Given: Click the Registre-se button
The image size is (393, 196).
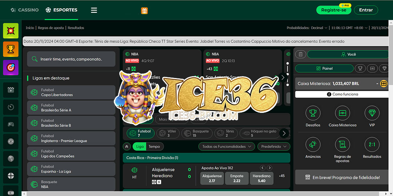Looking at the screenshot, I should click(x=334, y=10).
